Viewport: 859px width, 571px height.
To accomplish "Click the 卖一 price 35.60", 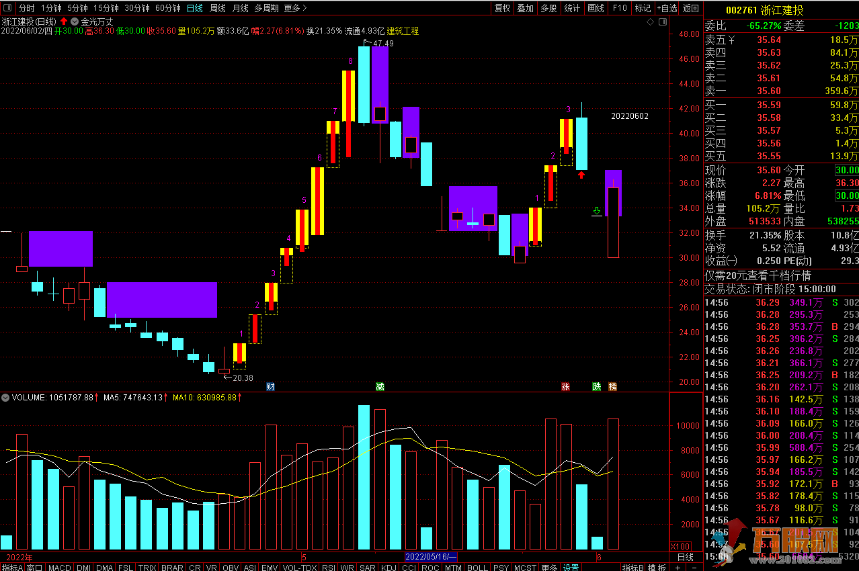I will click(769, 91).
